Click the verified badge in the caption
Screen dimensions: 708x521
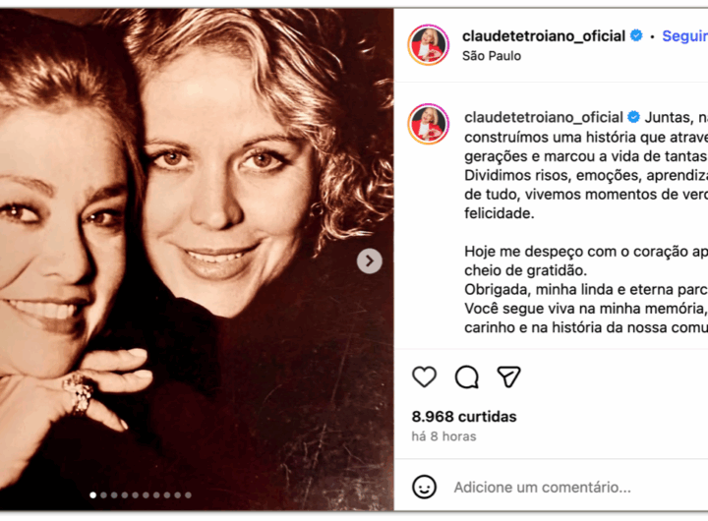tap(633, 117)
